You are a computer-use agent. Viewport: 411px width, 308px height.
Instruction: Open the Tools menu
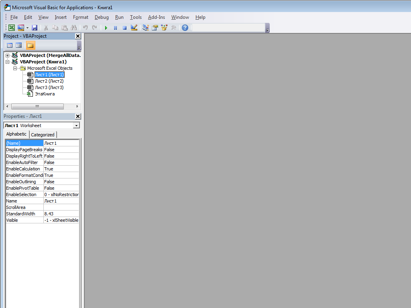136,17
